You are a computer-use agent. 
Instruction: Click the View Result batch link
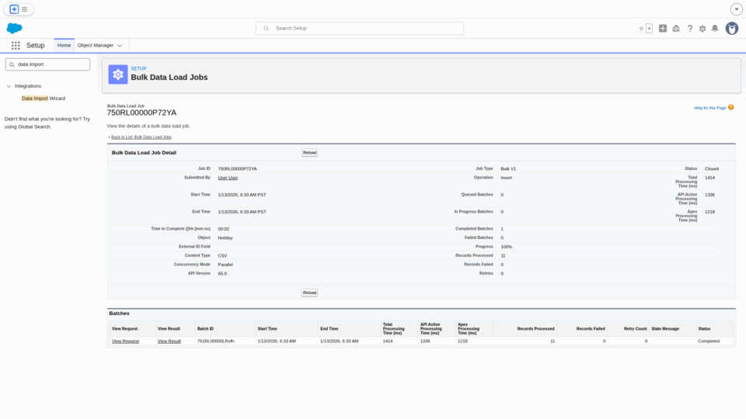169,341
